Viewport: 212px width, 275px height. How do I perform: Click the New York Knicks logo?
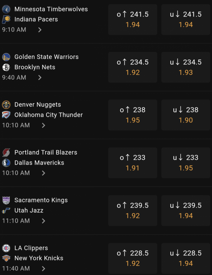(x=6, y=258)
